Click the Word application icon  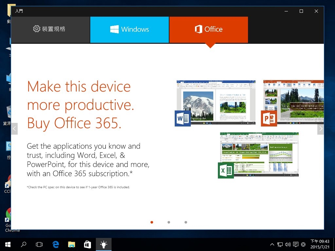(x=183, y=118)
